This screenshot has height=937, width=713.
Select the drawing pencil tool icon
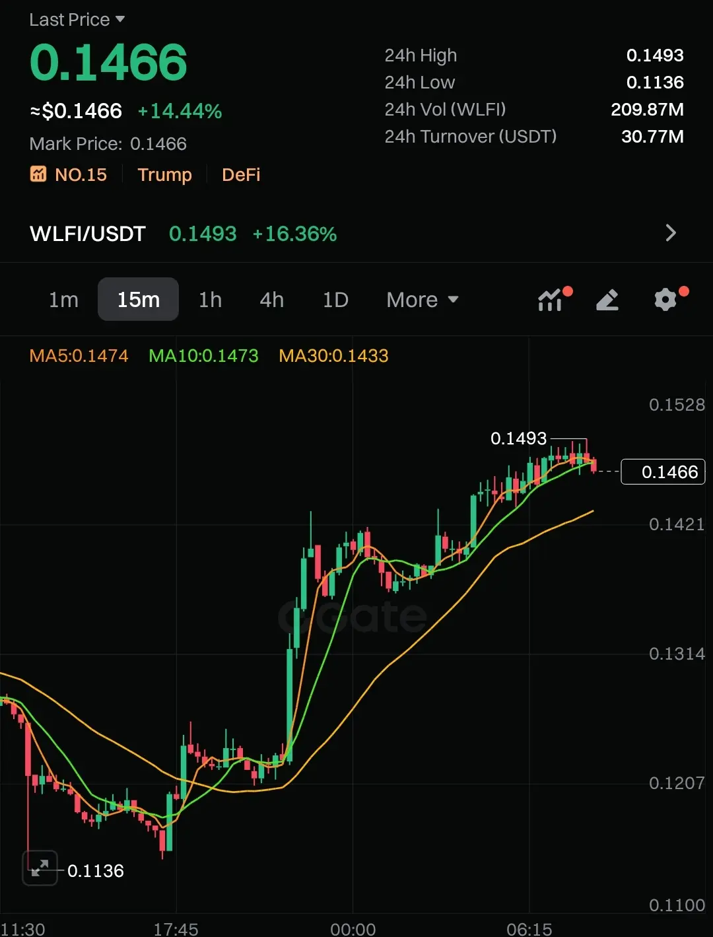[607, 300]
